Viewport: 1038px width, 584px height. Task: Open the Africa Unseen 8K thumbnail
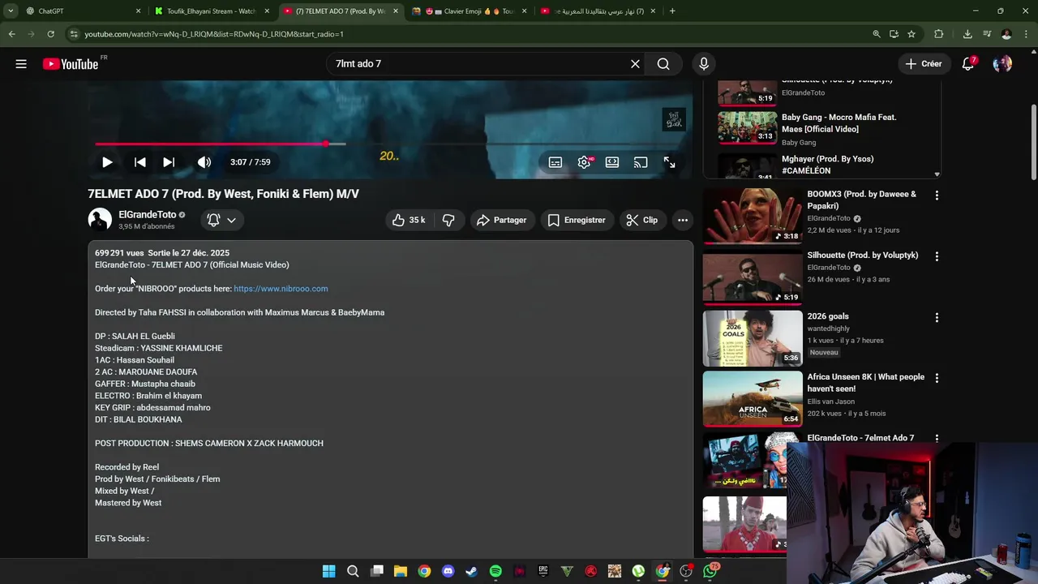753,399
